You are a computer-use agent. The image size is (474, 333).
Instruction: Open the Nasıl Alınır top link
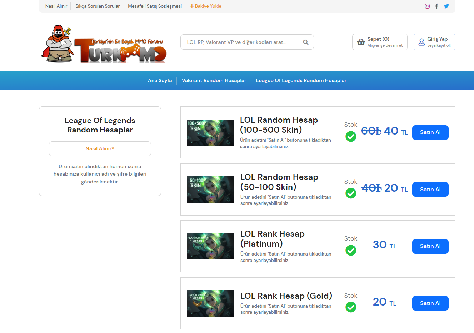[x=56, y=6]
